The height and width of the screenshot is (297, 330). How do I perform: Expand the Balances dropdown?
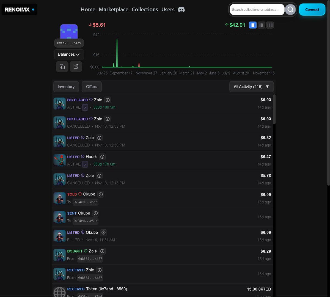tap(69, 54)
